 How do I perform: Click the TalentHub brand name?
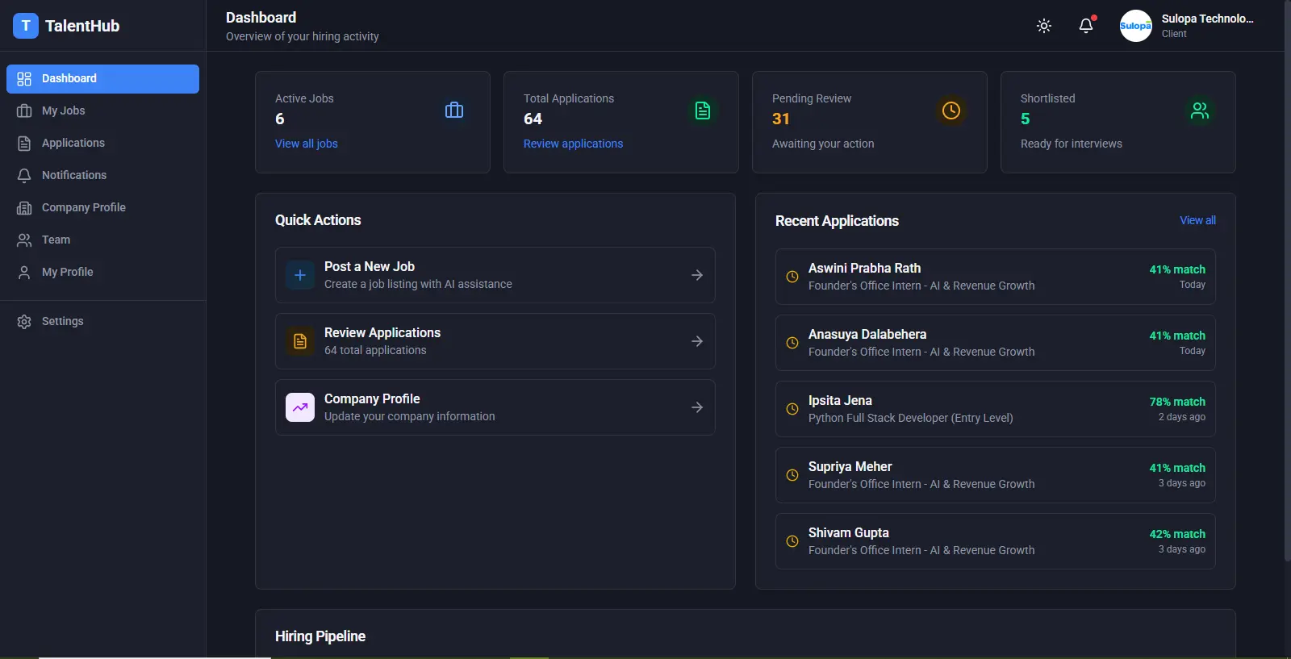[x=82, y=26]
